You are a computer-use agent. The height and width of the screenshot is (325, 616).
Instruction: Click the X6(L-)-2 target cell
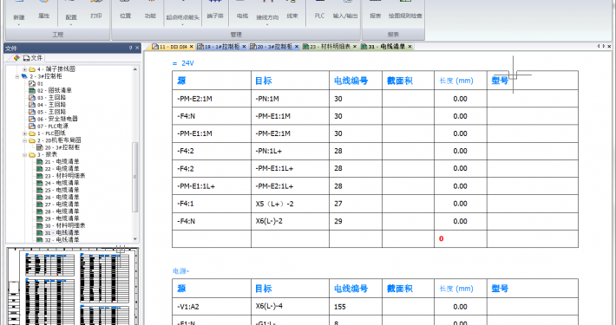point(290,221)
